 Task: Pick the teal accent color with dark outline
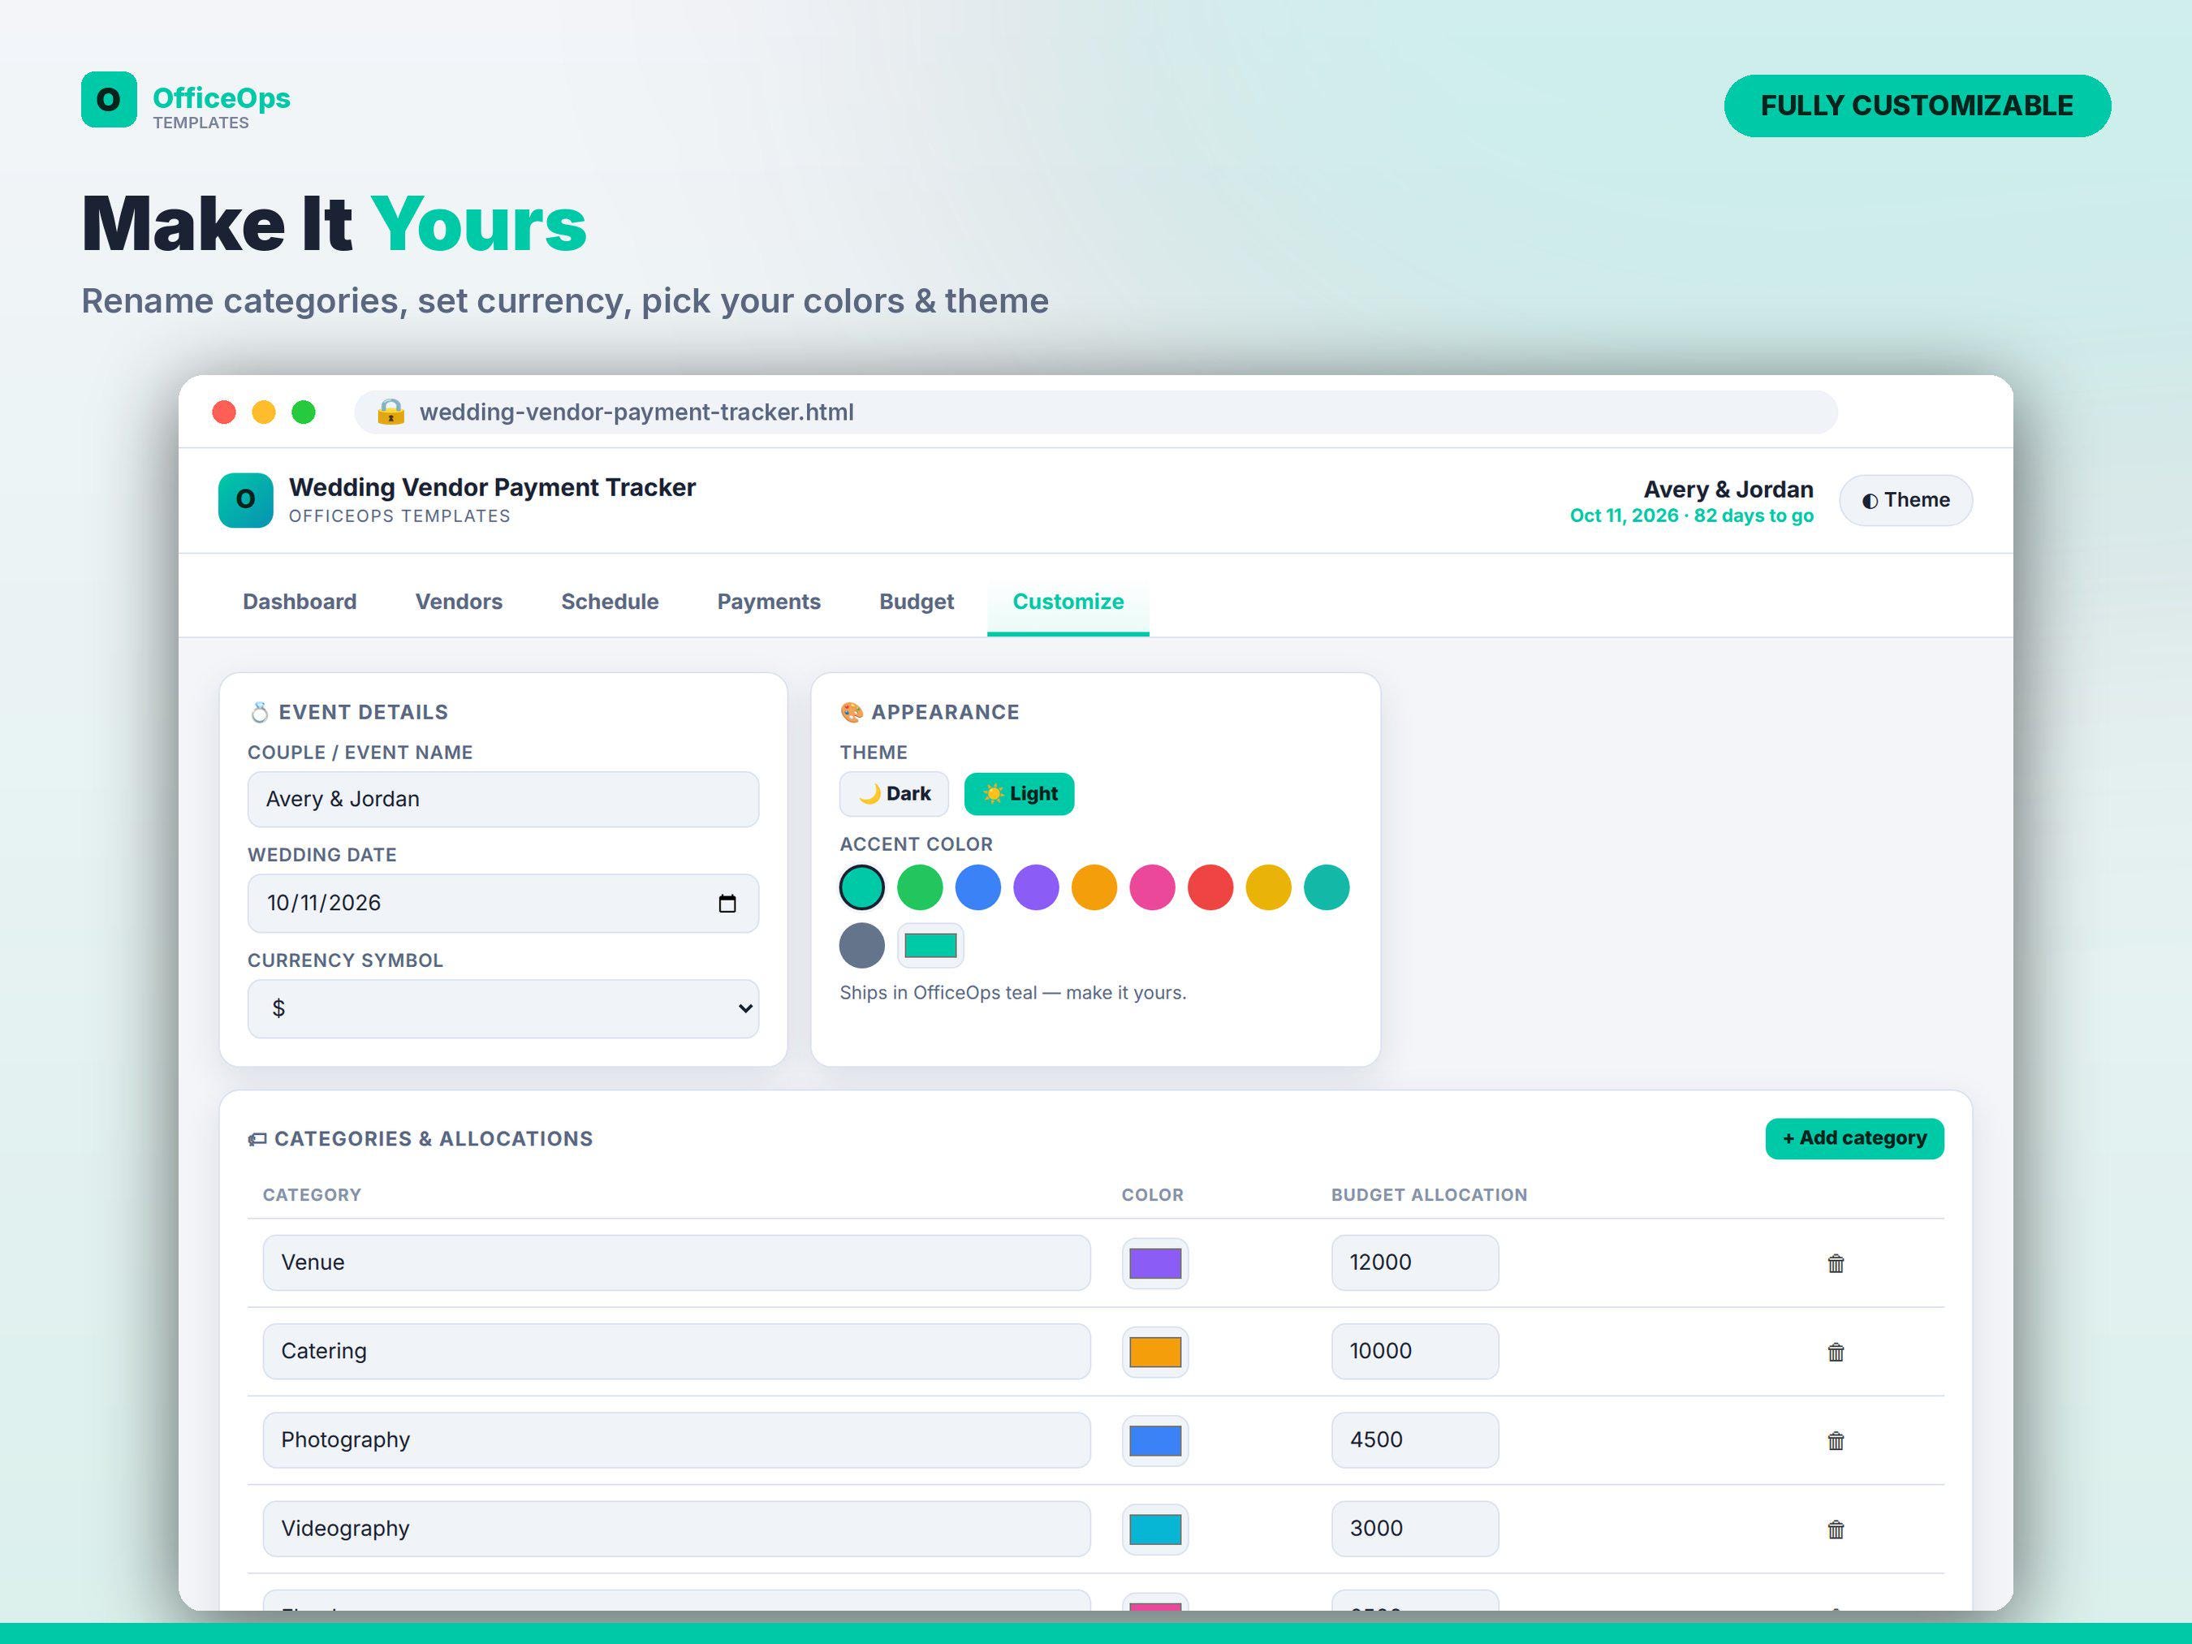(862, 887)
